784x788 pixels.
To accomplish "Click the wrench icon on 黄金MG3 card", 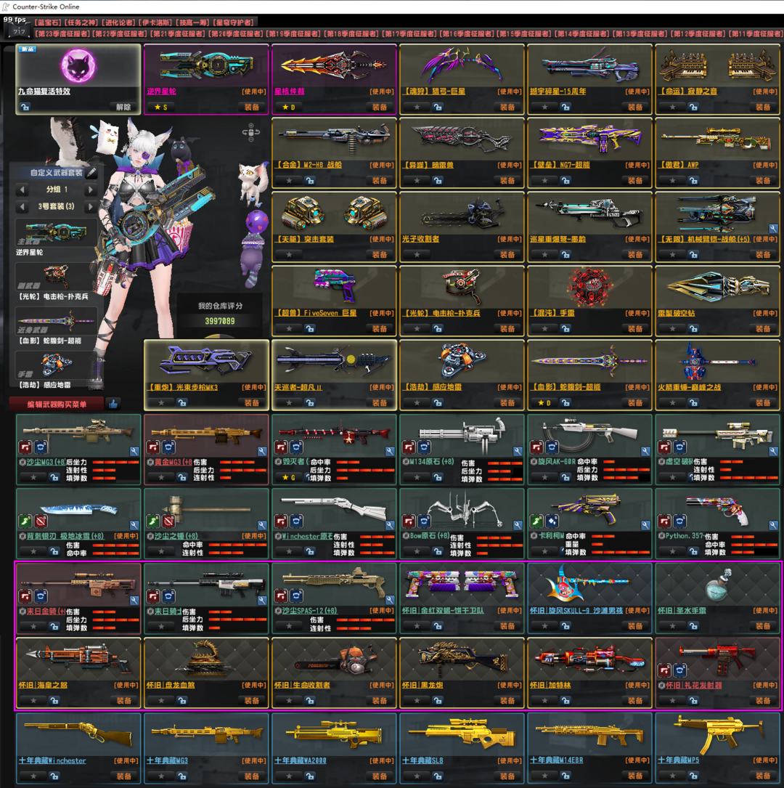I will pyautogui.click(x=262, y=451).
